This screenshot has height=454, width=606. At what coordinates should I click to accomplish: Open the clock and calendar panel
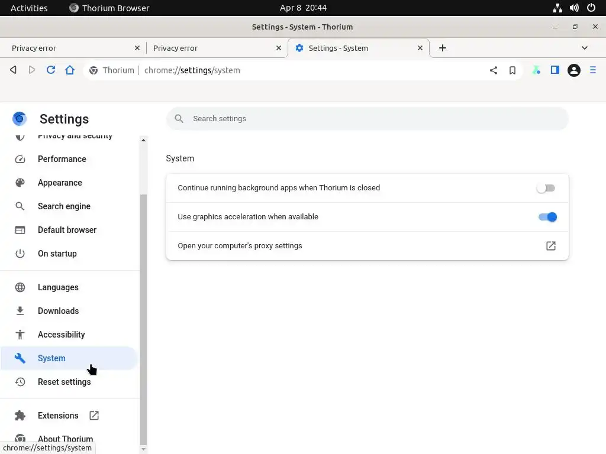(x=303, y=8)
